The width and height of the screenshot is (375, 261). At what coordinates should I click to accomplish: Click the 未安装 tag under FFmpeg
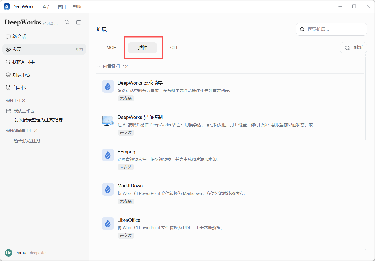(x=126, y=167)
